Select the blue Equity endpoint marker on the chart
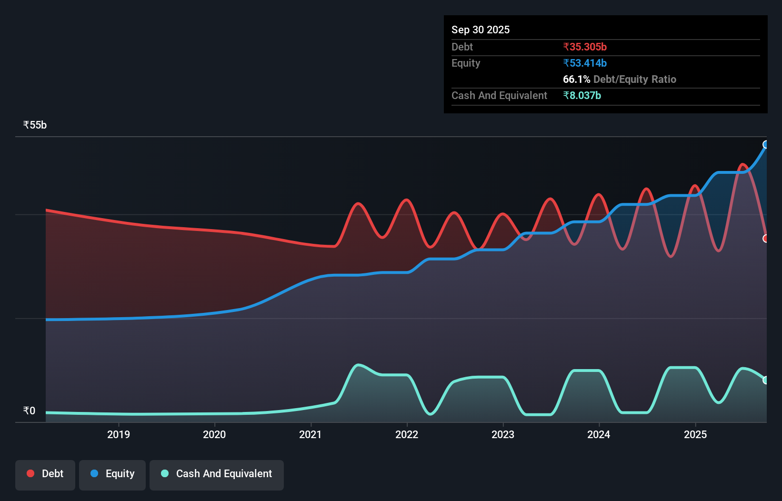This screenshot has height=501, width=782. [766, 144]
